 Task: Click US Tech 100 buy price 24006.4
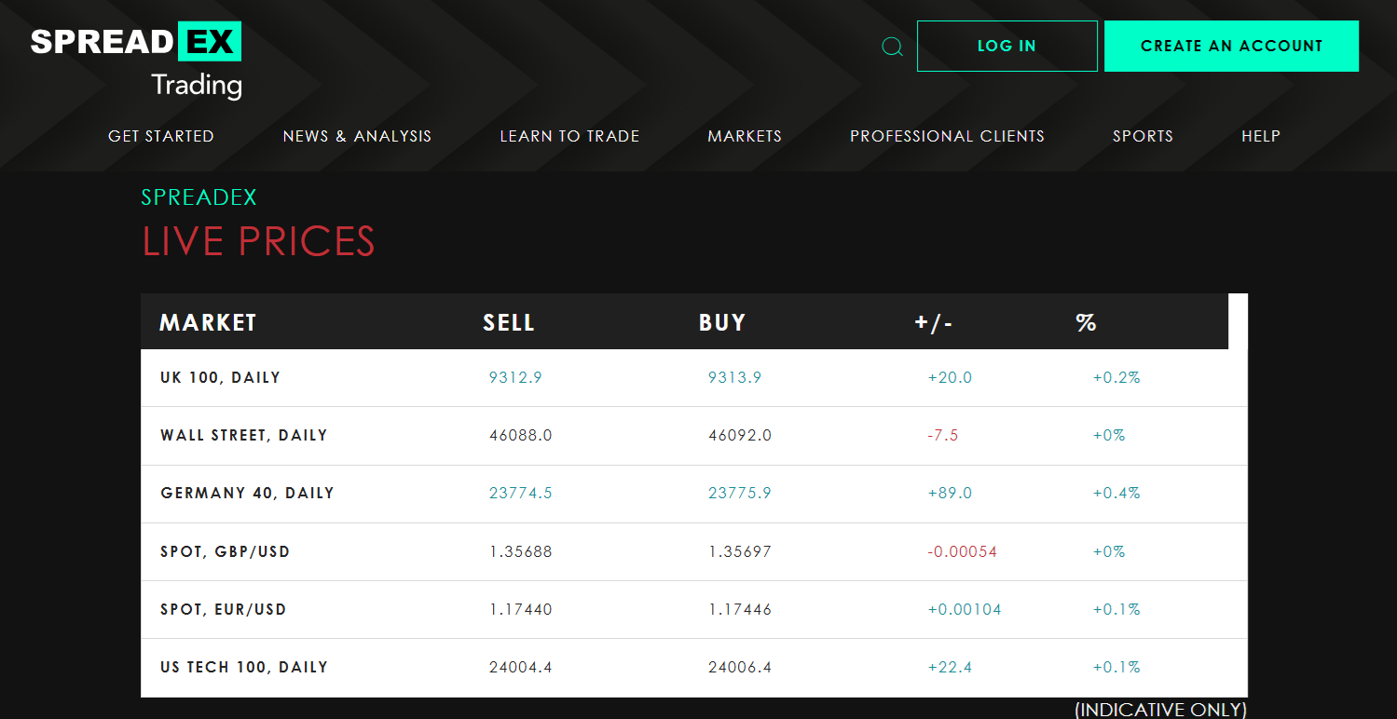coord(740,668)
